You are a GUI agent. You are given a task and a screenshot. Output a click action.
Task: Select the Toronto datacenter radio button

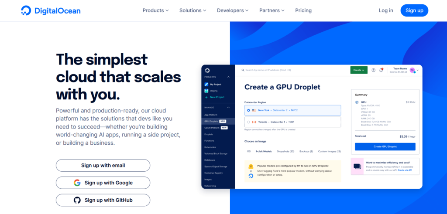[x=248, y=122]
